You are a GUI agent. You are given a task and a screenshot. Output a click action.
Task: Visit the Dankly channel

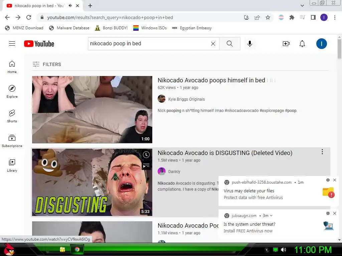tap(174, 172)
